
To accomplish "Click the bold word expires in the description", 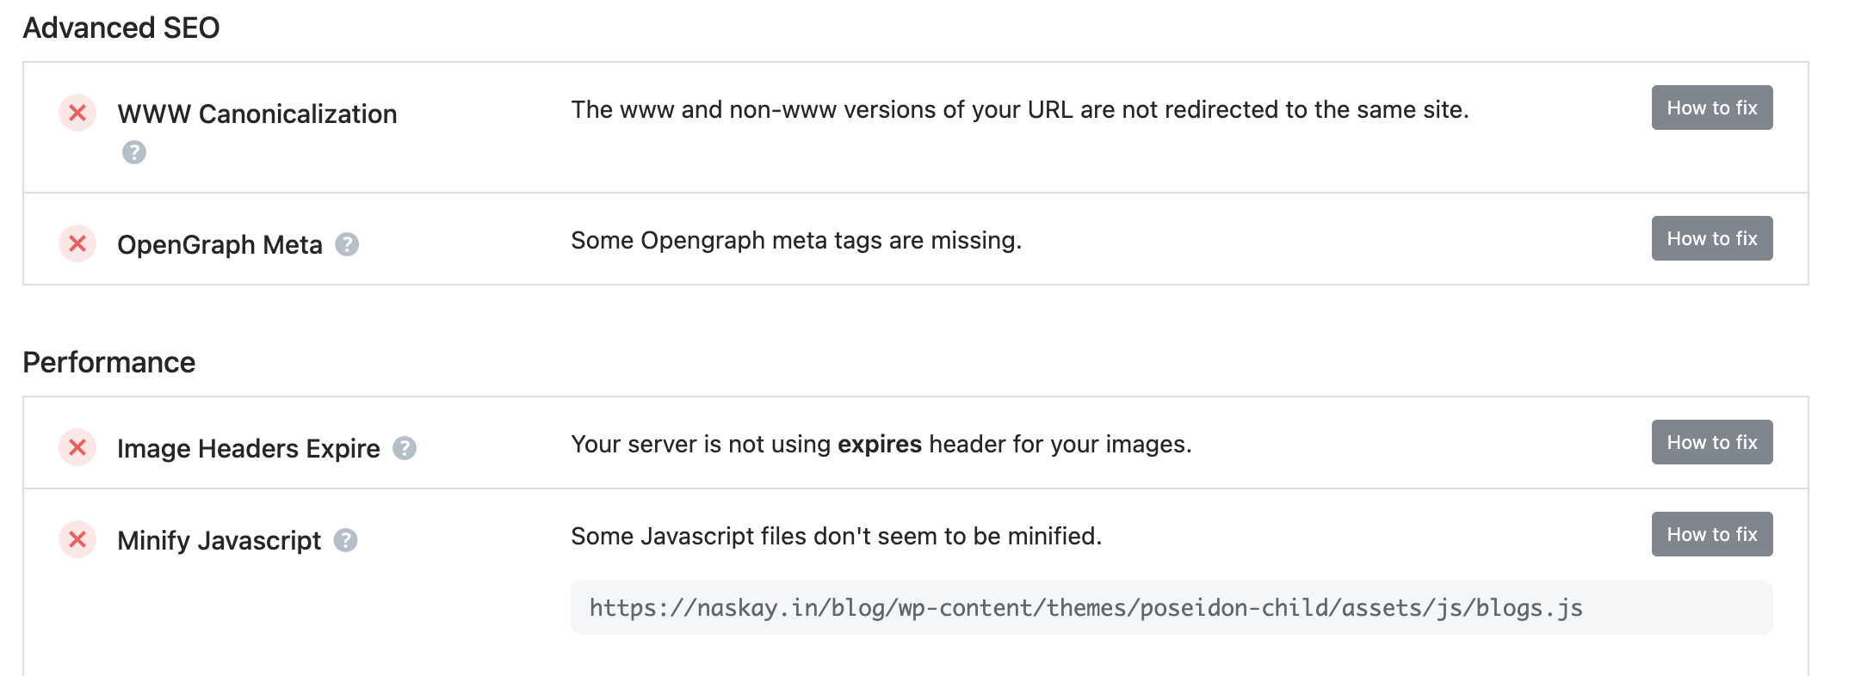I will point(880,445).
